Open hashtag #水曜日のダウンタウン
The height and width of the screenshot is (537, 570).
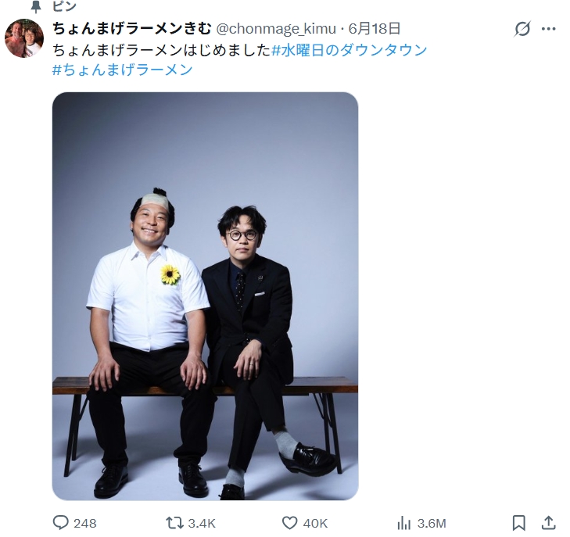click(349, 50)
